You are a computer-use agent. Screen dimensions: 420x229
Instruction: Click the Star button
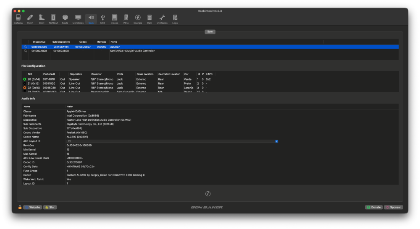pos(50,207)
